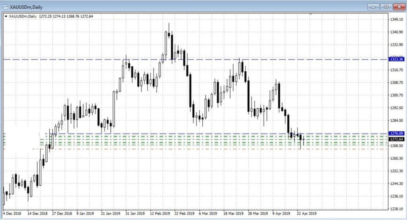Minimize the XAUUSDm chart window
This screenshot has width=407, height=220.
pyautogui.click(x=373, y=7)
